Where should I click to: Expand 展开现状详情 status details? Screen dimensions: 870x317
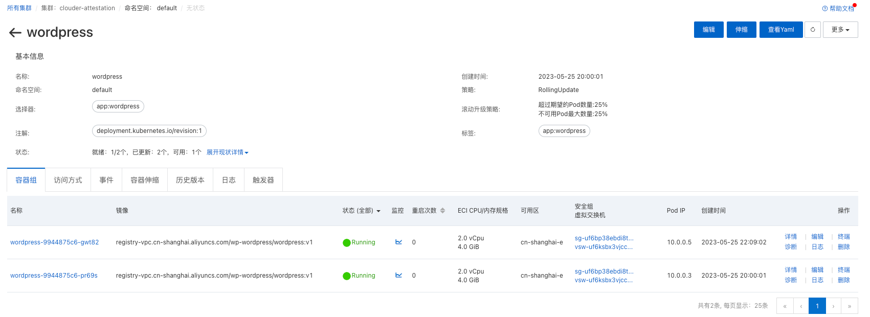click(227, 152)
